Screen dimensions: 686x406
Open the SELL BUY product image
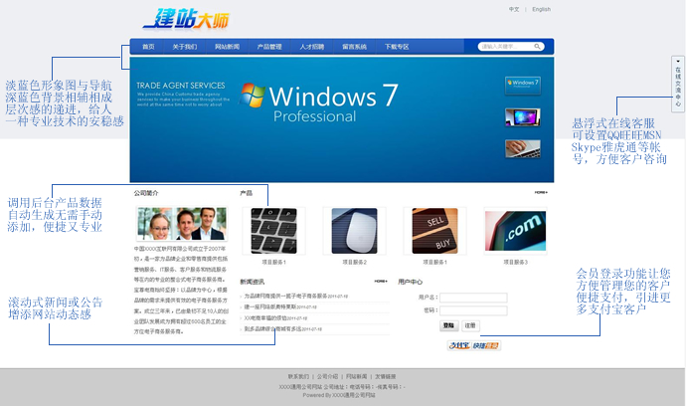(x=434, y=231)
